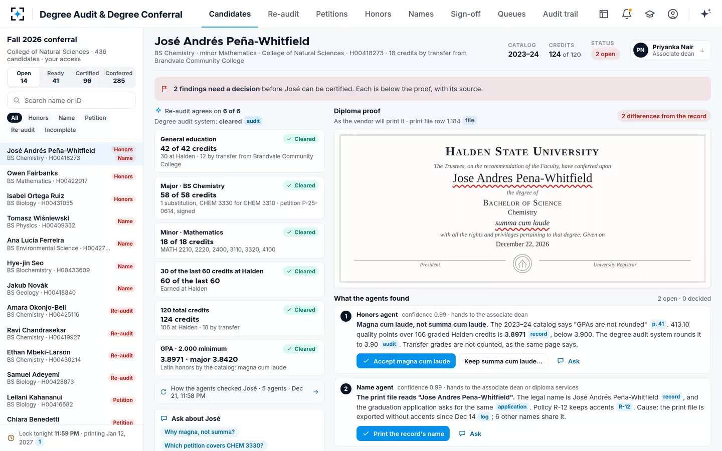Viewport: 722px width, 451px height.
Task: Click the app logo icon
Action: tap(18, 14)
